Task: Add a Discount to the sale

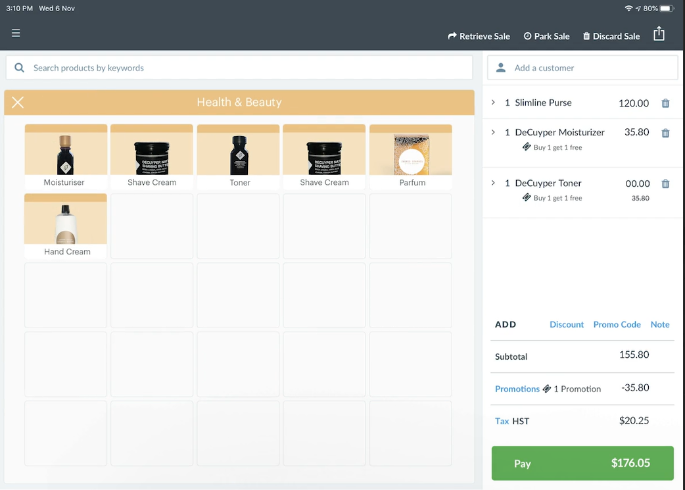Action: pos(566,324)
